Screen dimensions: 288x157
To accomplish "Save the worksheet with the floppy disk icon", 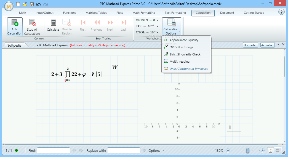I will [x=32, y=4].
